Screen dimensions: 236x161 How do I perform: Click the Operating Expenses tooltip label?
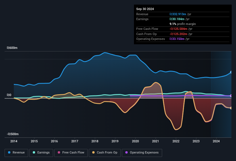(151, 39)
